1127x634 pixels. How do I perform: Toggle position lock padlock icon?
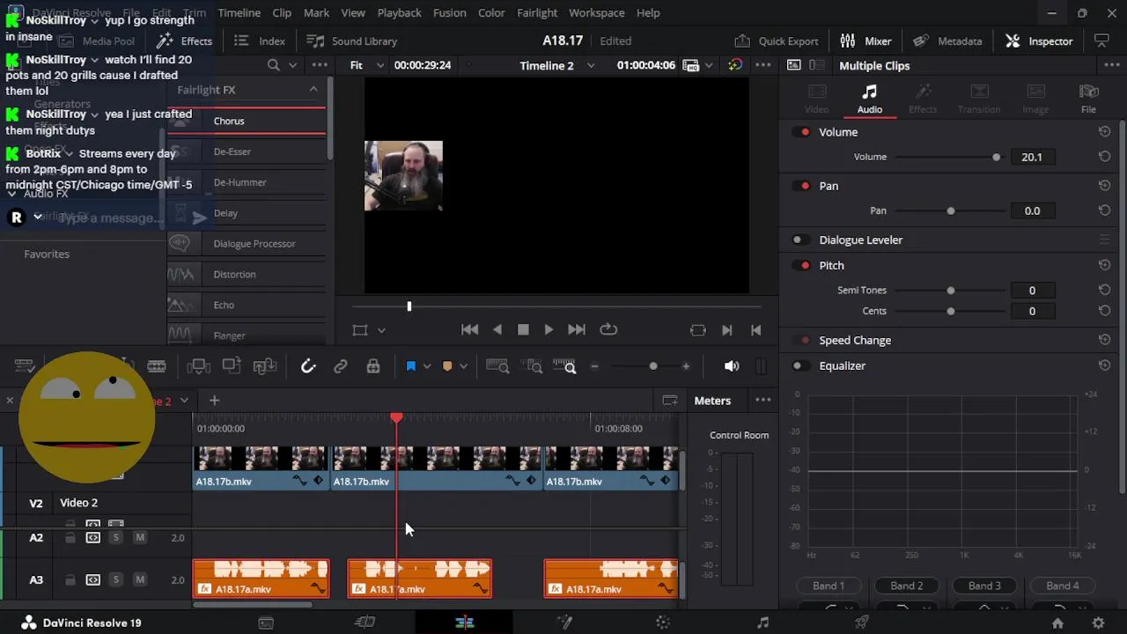coord(373,366)
